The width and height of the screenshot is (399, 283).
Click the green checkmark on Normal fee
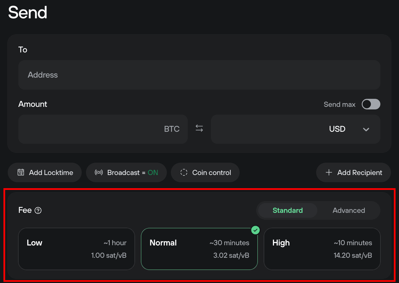pyautogui.click(x=255, y=230)
